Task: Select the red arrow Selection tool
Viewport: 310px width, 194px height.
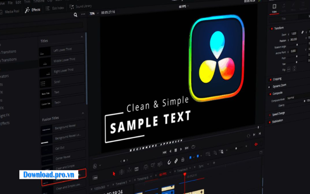Action: [x=114, y=173]
